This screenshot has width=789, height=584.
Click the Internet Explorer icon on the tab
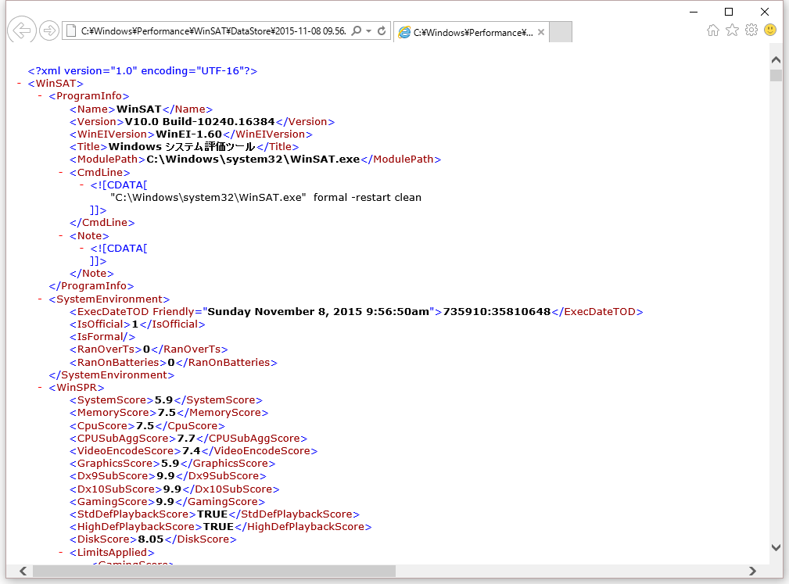click(x=404, y=32)
